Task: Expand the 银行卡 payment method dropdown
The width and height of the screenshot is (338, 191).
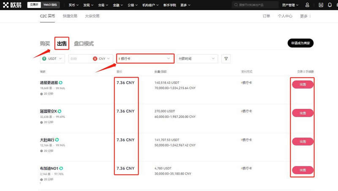Action: (145, 59)
